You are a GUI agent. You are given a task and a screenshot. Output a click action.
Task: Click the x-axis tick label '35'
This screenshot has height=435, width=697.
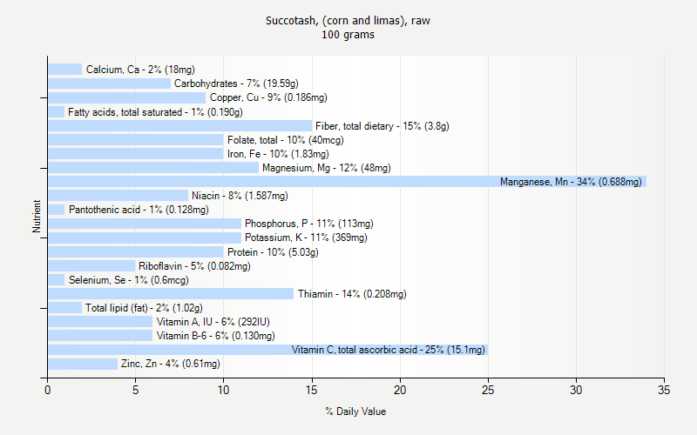664,390
